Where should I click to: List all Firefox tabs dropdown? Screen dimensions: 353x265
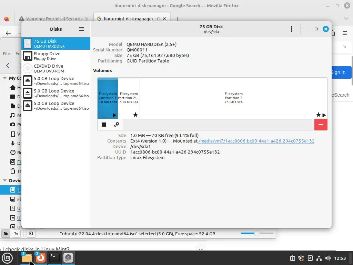click(x=346, y=19)
